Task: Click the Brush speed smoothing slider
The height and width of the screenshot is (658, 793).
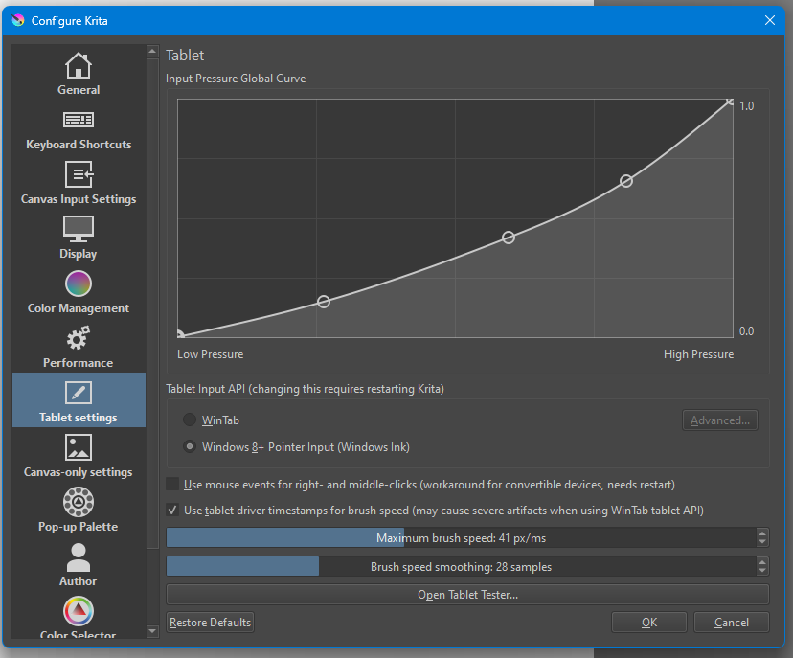Action: 462,566
